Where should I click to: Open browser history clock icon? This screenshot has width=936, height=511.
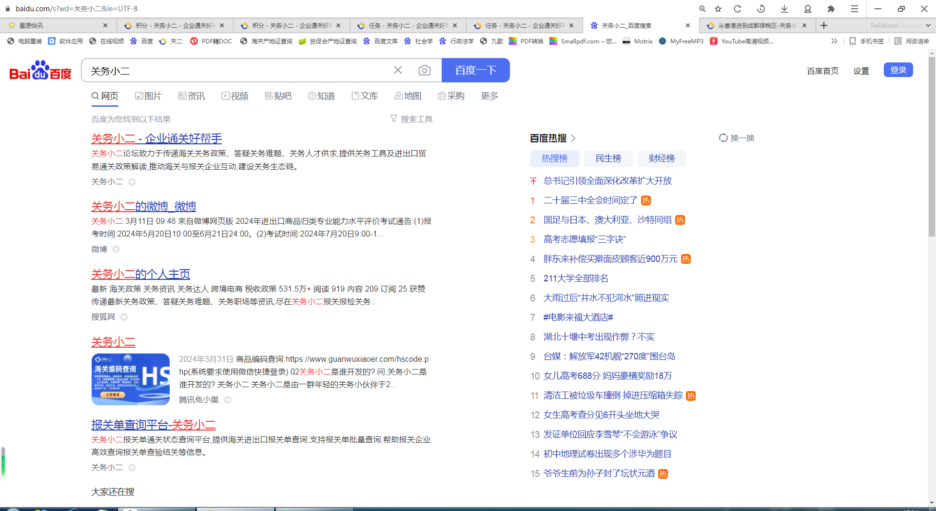[761, 9]
